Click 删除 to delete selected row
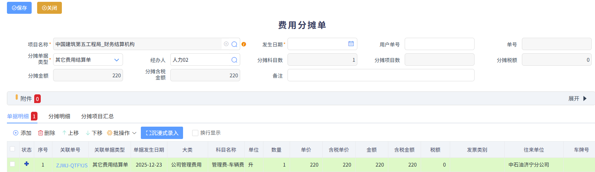Screen dimensions: 595x172 click(x=47, y=133)
